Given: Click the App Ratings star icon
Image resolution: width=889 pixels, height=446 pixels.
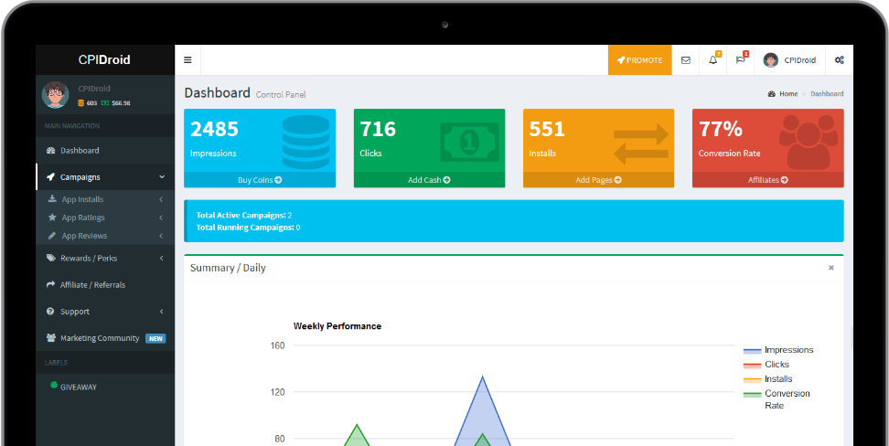Looking at the screenshot, I should pyautogui.click(x=52, y=217).
